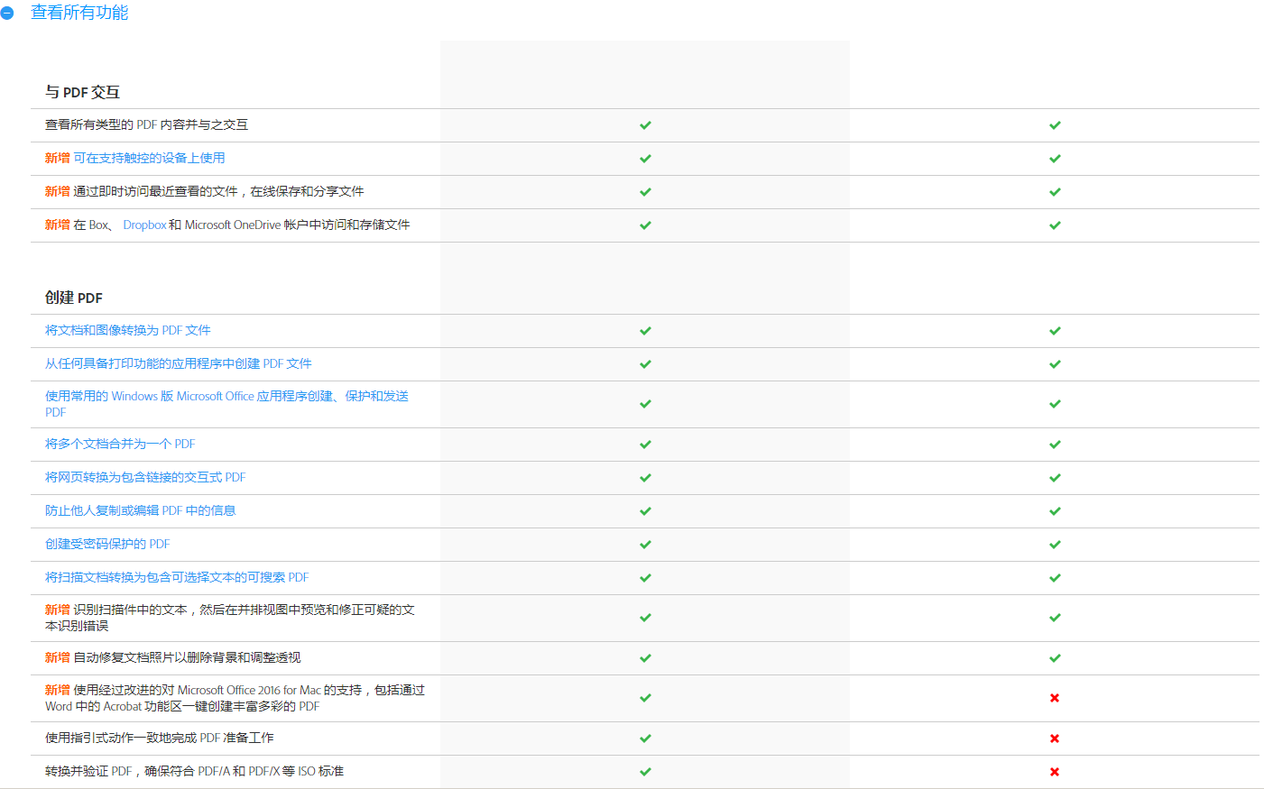Screen dimensions: 1264x789
Task: Open 创建受密码保护的 PDF link
Action: point(107,544)
